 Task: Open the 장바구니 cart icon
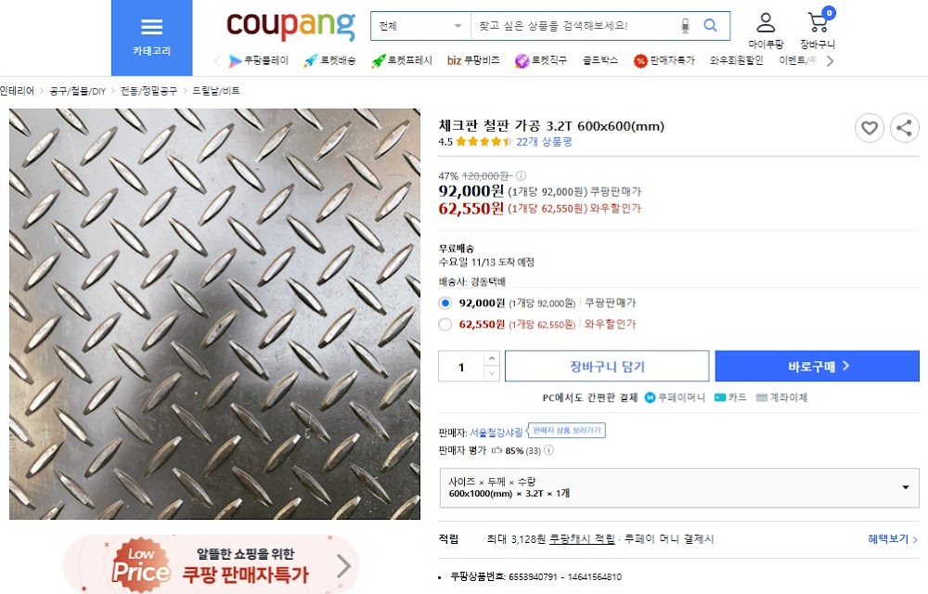click(x=818, y=31)
